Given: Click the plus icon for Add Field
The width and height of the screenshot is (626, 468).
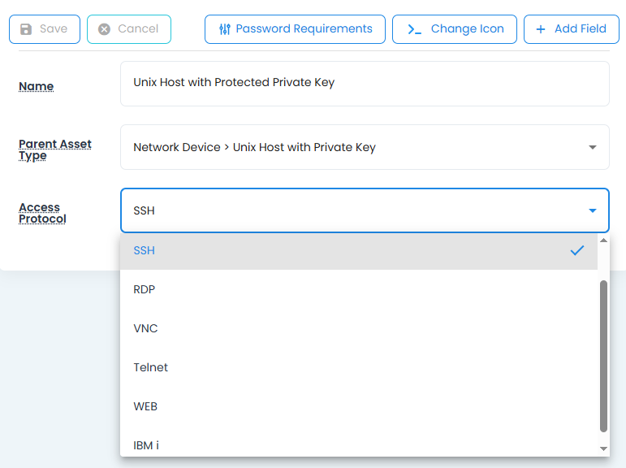Looking at the screenshot, I should tap(541, 29).
